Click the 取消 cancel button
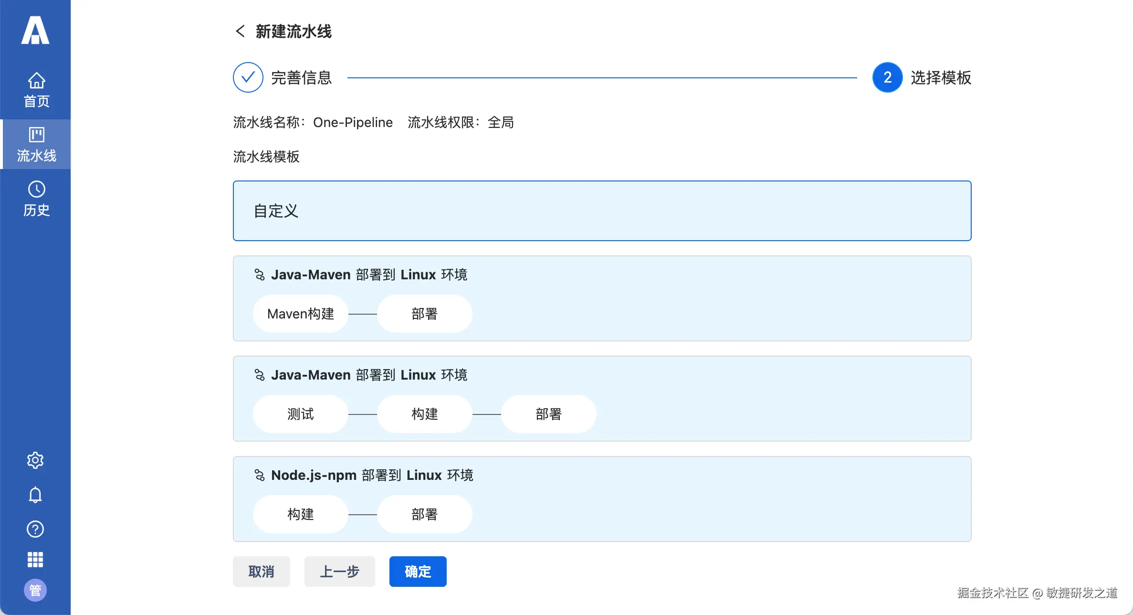Screen dimensions: 1133x615 261,572
